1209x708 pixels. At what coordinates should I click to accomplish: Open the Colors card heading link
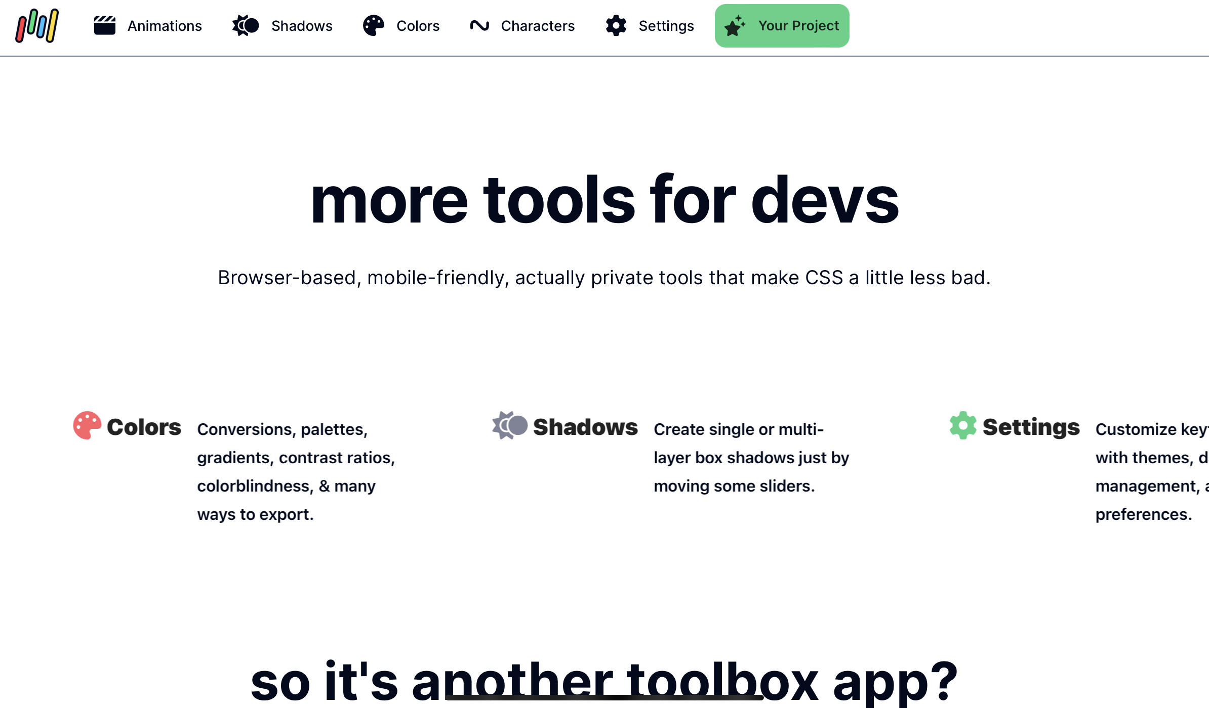(144, 427)
